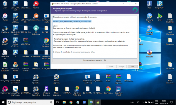
Task: Select the LG Flash Tool 2014 icon
Action: 26,18
